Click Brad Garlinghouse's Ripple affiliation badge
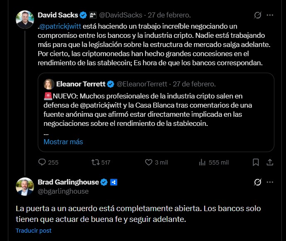The height and width of the screenshot is (241, 286). click(113, 182)
